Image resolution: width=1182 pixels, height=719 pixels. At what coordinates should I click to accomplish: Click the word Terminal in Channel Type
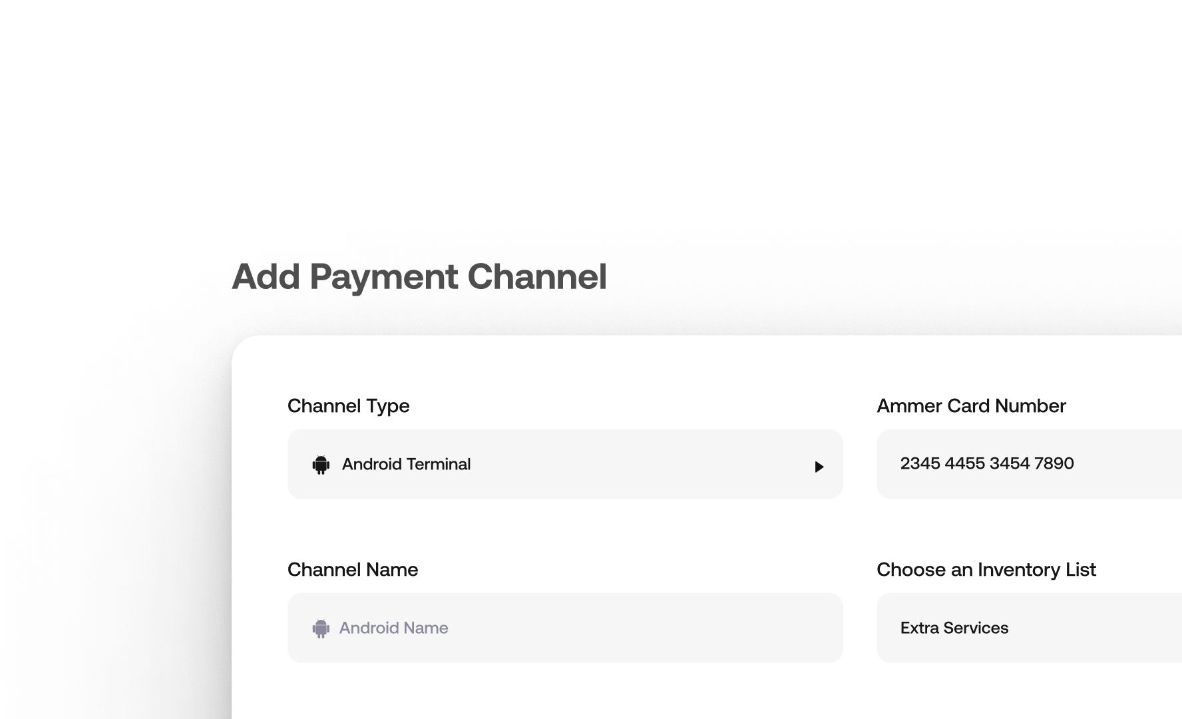coord(438,464)
